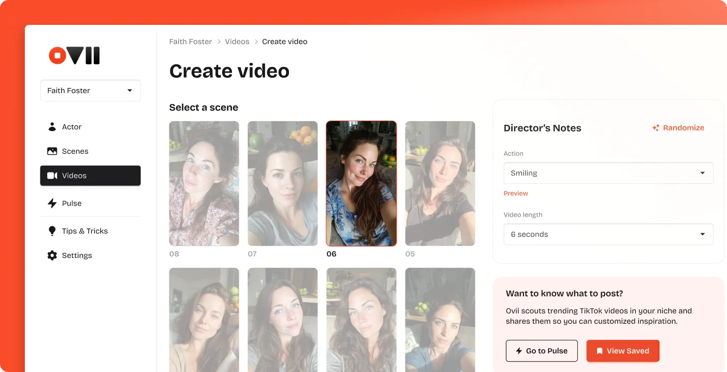Viewport: 727px width, 372px height.
Task: Open the Action dropdown showing Smiling
Action: point(608,173)
